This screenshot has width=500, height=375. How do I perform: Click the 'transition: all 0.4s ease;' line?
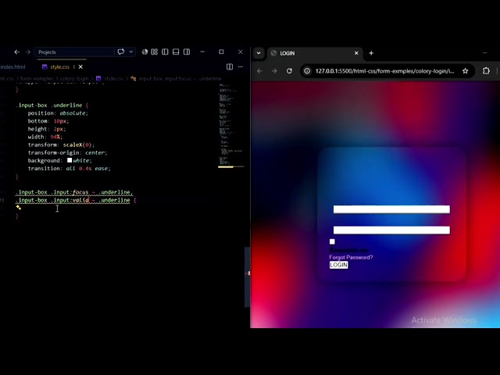click(x=69, y=169)
